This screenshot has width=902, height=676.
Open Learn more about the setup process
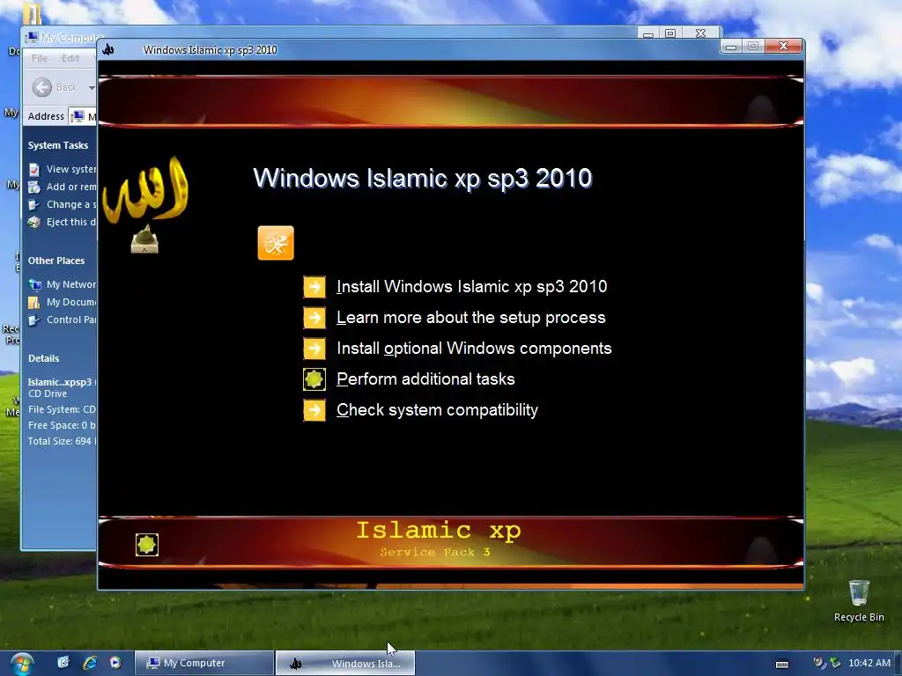(x=471, y=317)
